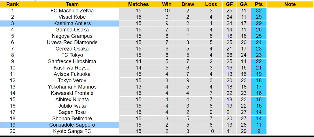Open FC Machida Zelvia team link

click(x=72, y=11)
